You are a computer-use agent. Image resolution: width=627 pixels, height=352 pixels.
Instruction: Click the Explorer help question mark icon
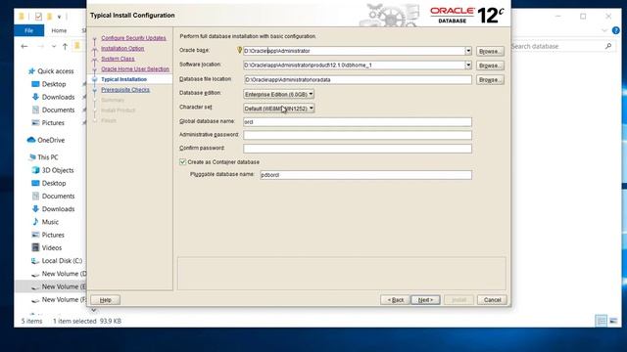click(616, 30)
